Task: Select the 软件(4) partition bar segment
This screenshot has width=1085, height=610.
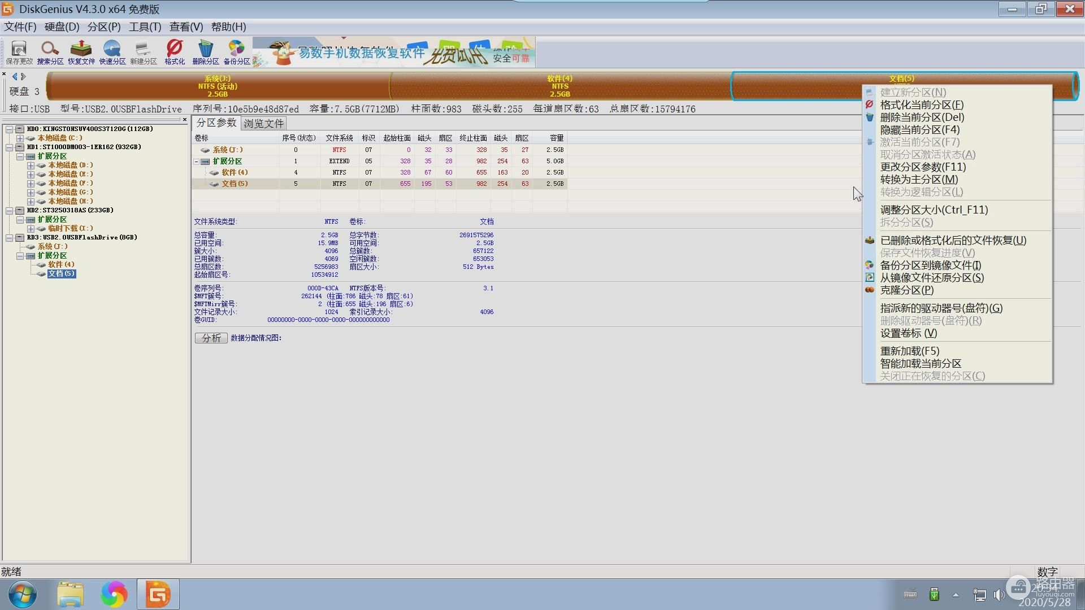Action: click(x=559, y=86)
